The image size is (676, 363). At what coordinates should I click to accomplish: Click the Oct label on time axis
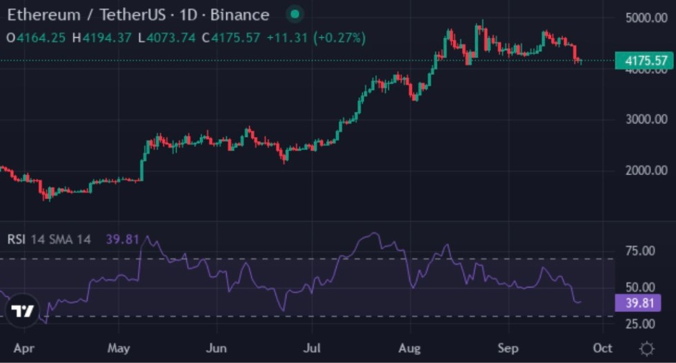pyautogui.click(x=602, y=348)
